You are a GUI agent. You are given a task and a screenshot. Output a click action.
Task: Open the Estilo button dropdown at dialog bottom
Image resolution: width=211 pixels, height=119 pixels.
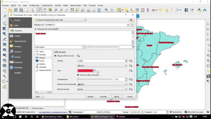(39, 96)
